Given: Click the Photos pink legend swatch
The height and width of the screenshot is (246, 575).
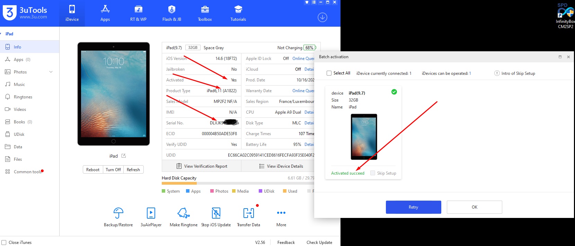Looking at the screenshot, I should coord(212,191).
